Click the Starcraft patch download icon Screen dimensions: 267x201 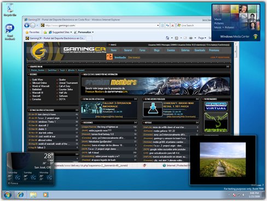(x=153, y=109)
